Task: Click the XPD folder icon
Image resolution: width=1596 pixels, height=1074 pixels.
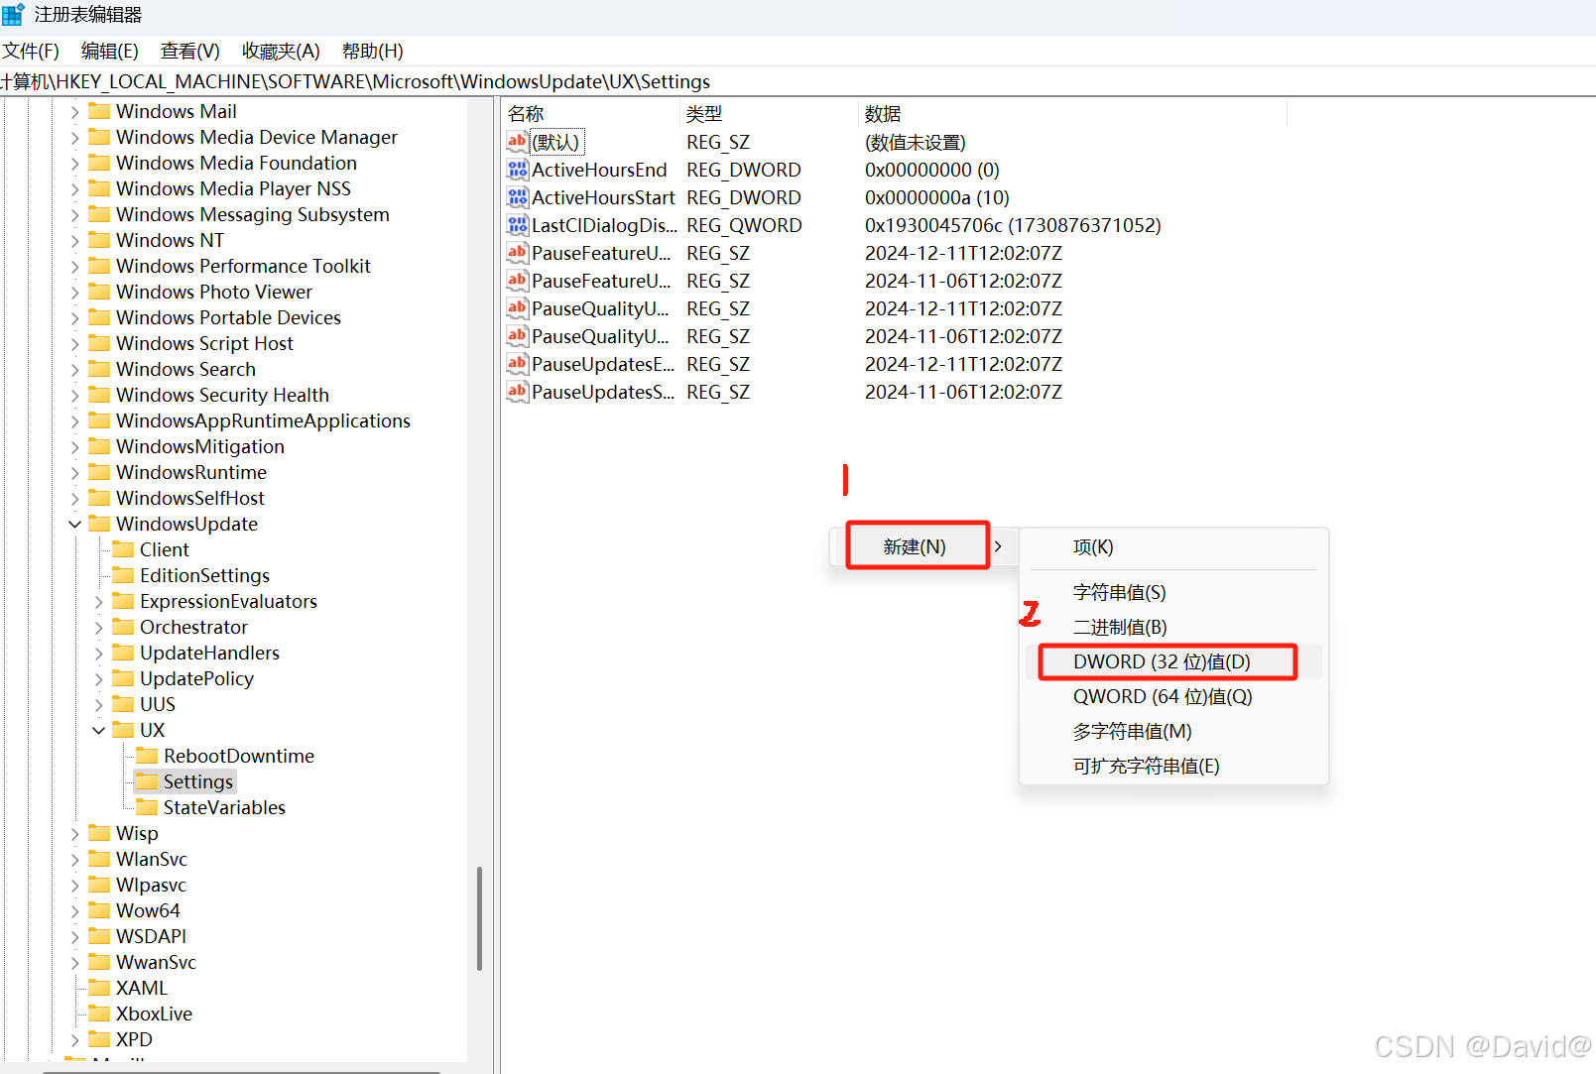Action: pos(99,1038)
